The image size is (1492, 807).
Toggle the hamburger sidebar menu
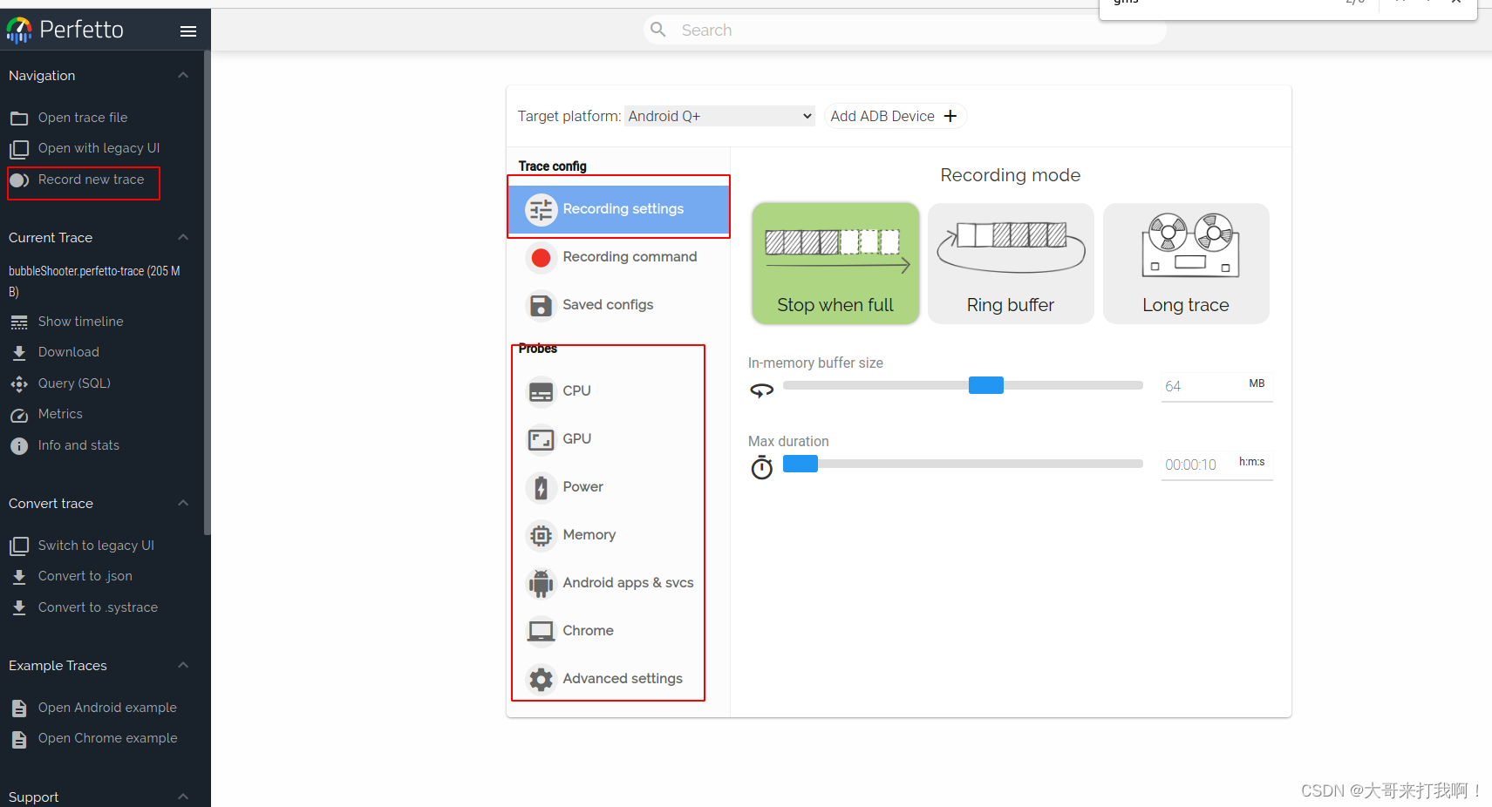pyautogui.click(x=188, y=31)
